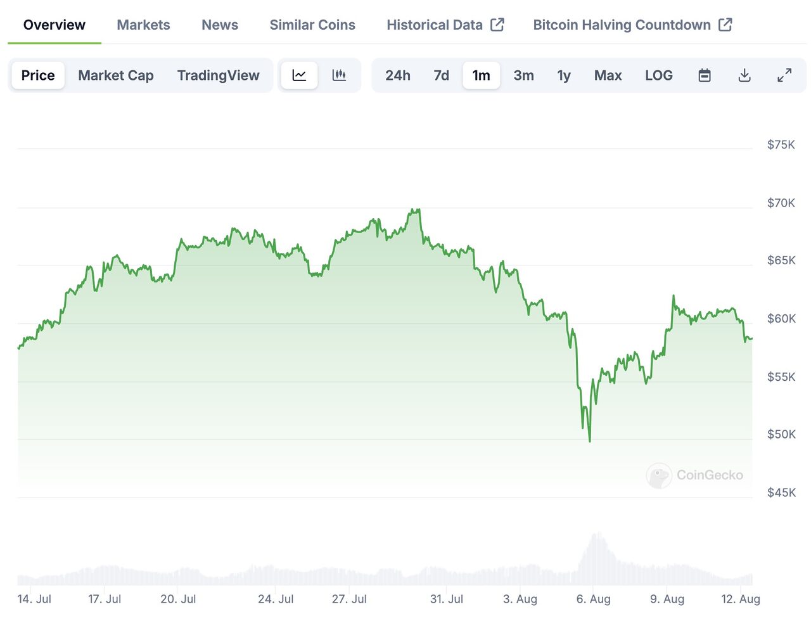Click the 17. Jul date label
The width and height of the screenshot is (811, 621).
(x=105, y=599)
